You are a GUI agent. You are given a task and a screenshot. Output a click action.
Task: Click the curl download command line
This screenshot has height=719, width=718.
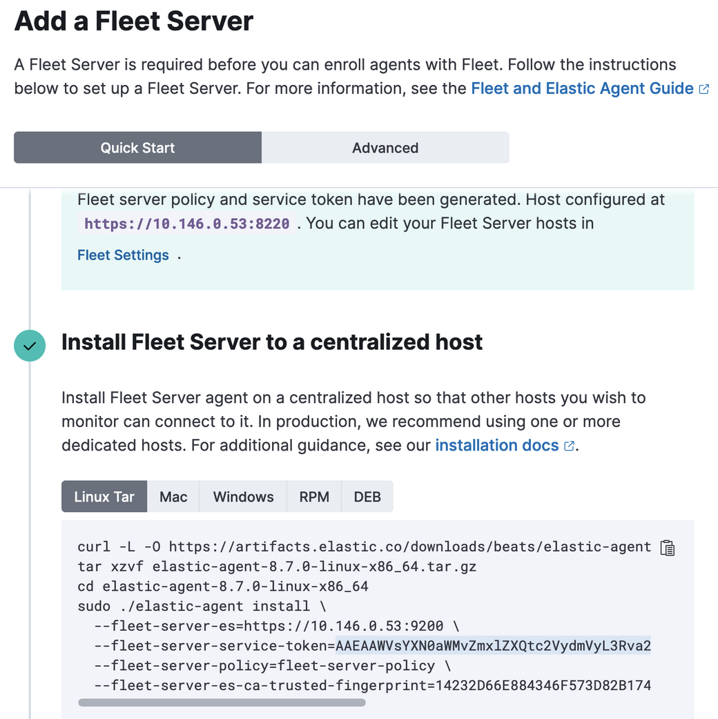pyautogui.click(x=365, y=547)
